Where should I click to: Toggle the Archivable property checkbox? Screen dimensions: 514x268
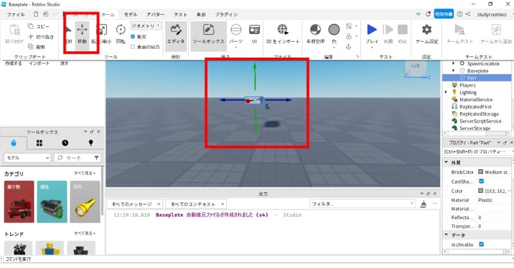[x=481, y=244]
